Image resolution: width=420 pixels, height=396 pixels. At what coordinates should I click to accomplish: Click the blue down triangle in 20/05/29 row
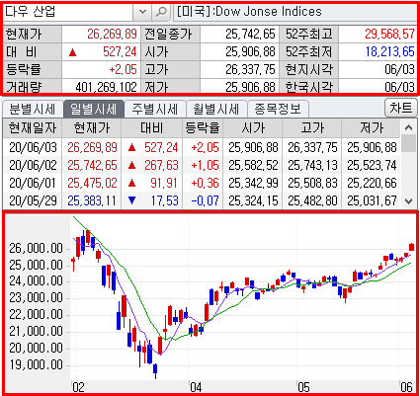(x=131, y=200)
